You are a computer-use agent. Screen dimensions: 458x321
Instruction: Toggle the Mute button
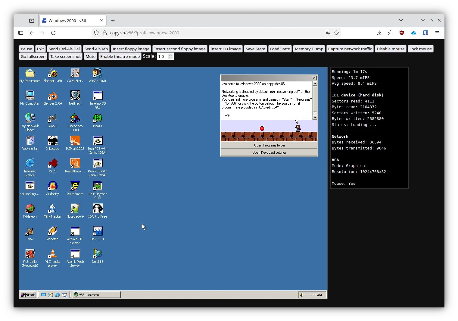pos(90,56)
